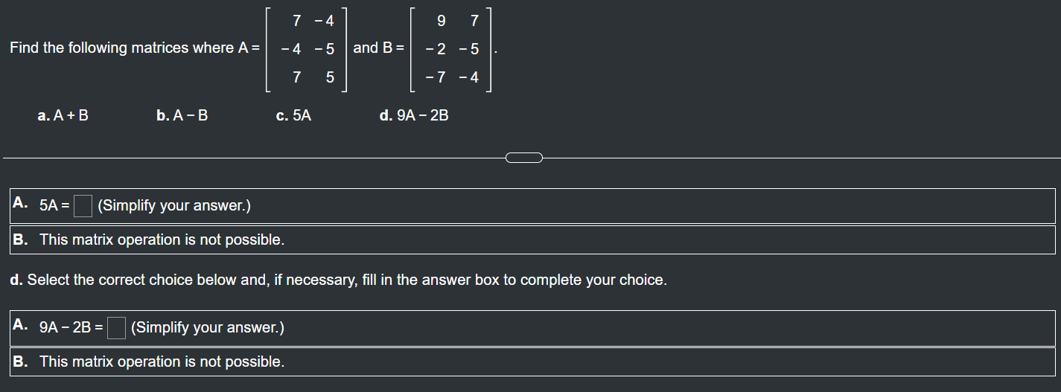
Task: Click the 'b. A − B' part label
Action: tap(182, 115)
